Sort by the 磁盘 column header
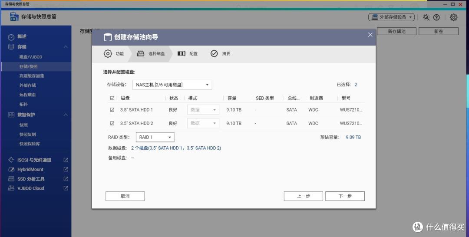This screenshot has height=237, width=469. coord(125,98)
